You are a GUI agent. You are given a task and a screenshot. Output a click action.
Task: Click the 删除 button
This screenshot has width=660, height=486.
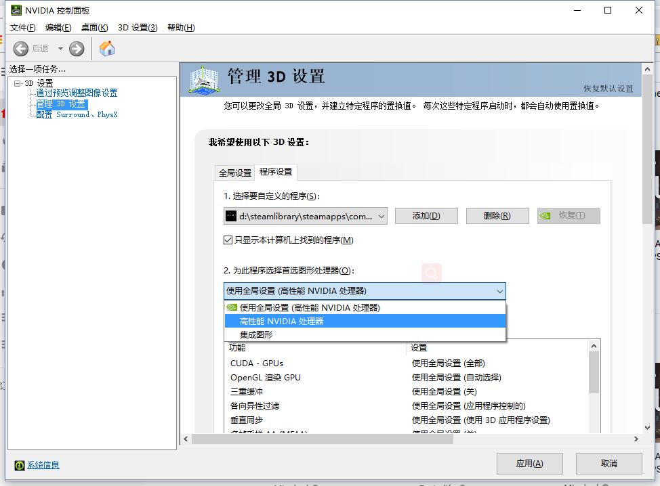tap(497, 216)
